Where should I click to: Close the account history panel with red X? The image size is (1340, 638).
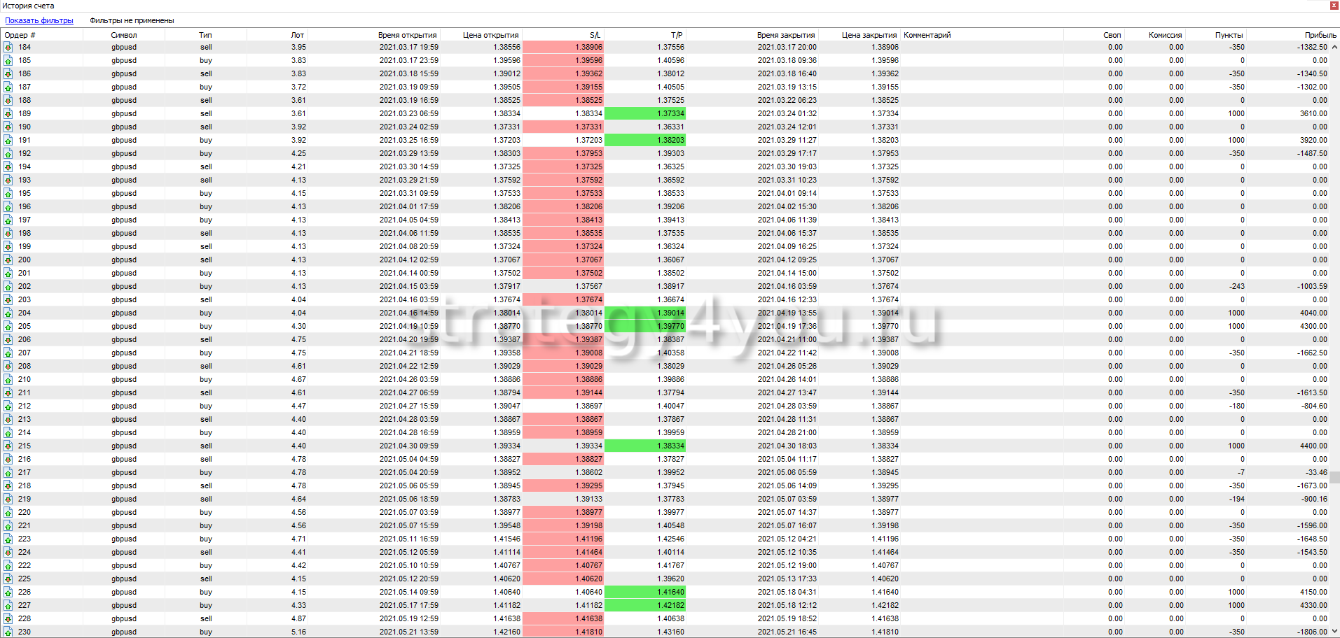click(1334, 6)
